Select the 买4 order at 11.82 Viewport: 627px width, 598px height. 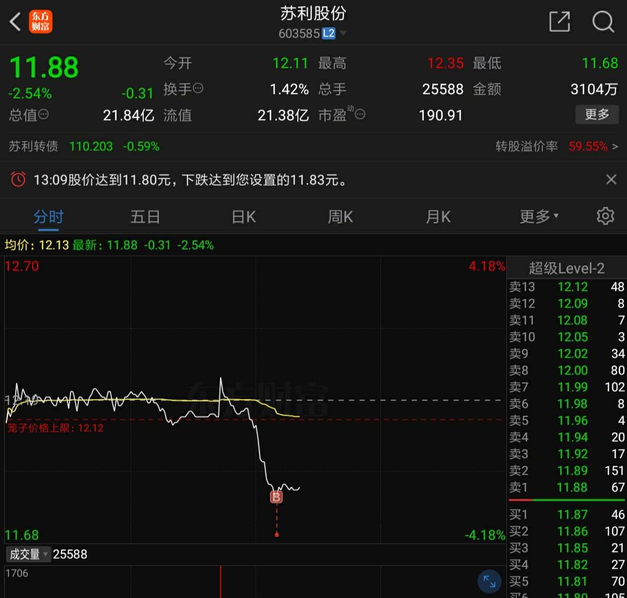point(567,565)
